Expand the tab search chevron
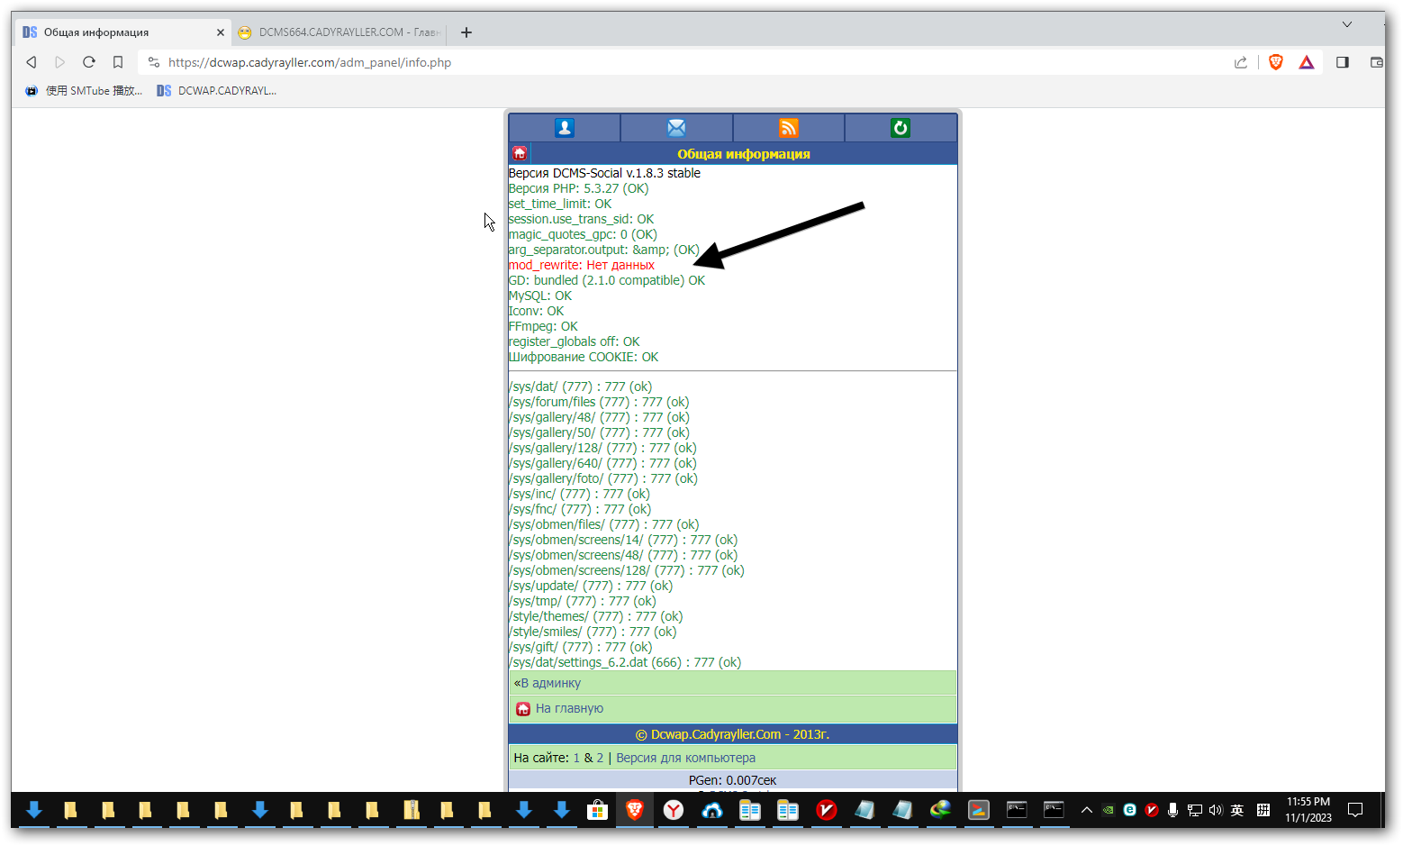The image size is (1403, 846). click(x=1347, y=24)
